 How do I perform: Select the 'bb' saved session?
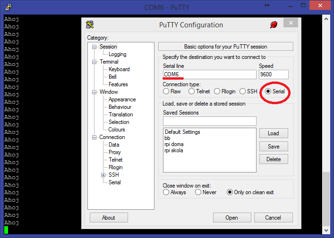[167, 138]
